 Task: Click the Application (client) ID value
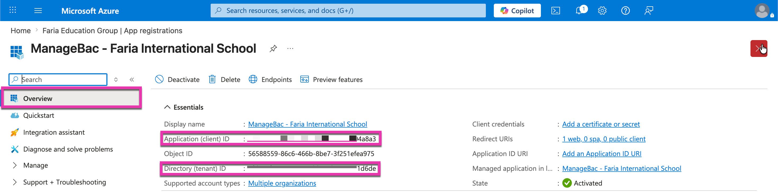(x=312, y=139)
